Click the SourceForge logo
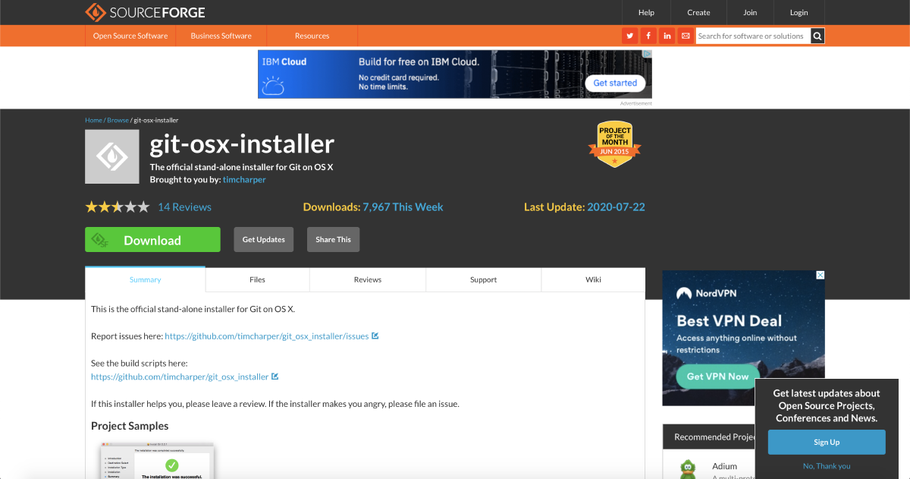 point(145,12)
